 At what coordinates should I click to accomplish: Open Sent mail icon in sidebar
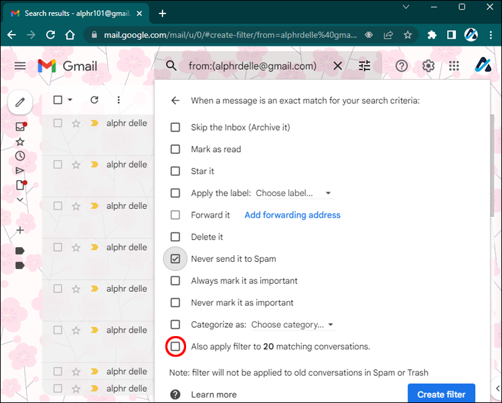click(20, 170)
